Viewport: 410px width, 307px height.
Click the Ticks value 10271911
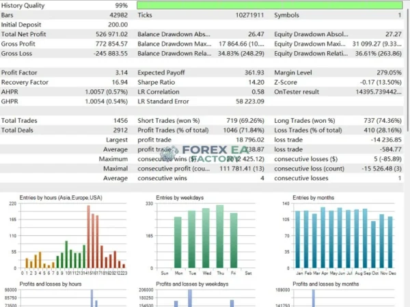coord(249,15)
